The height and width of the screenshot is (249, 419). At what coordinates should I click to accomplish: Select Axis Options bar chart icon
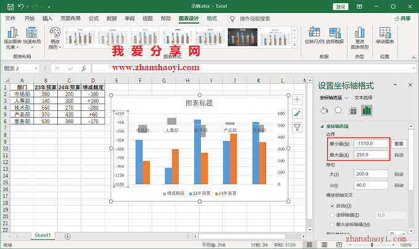coord(367,110)
